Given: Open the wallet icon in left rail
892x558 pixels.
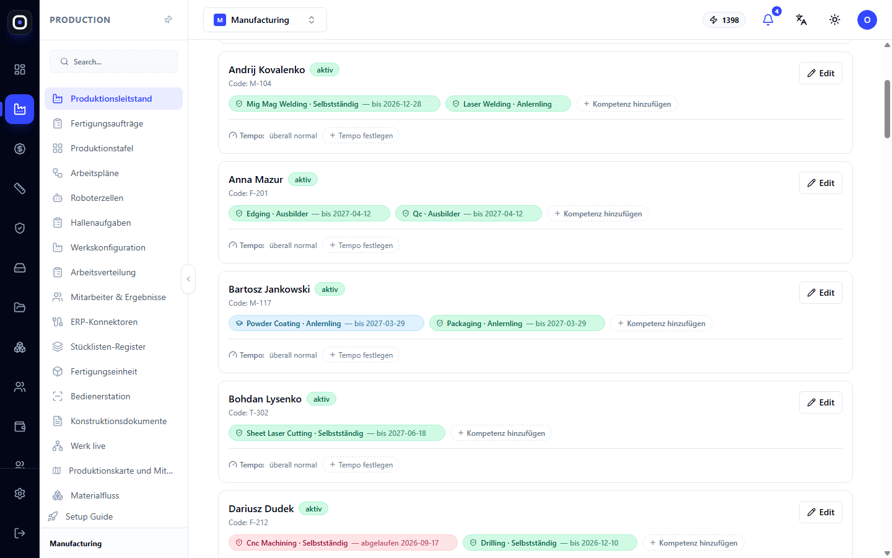Looking at the screenshot, I should tap(20, 427).
